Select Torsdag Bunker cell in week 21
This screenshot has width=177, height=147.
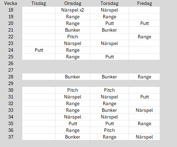point(109,30)
